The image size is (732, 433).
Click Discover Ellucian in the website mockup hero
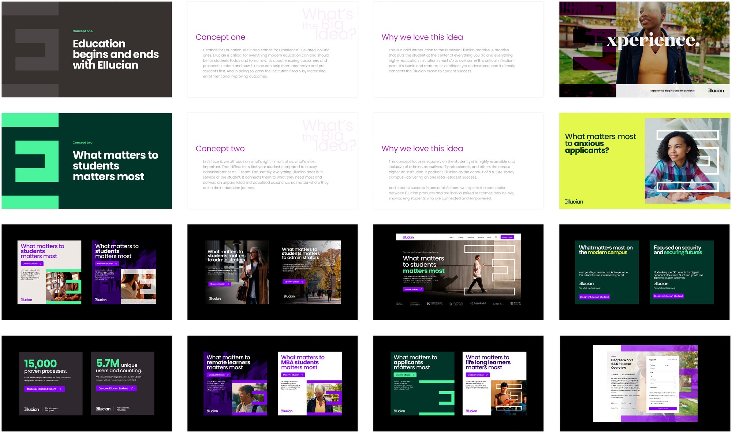(413, 289)
